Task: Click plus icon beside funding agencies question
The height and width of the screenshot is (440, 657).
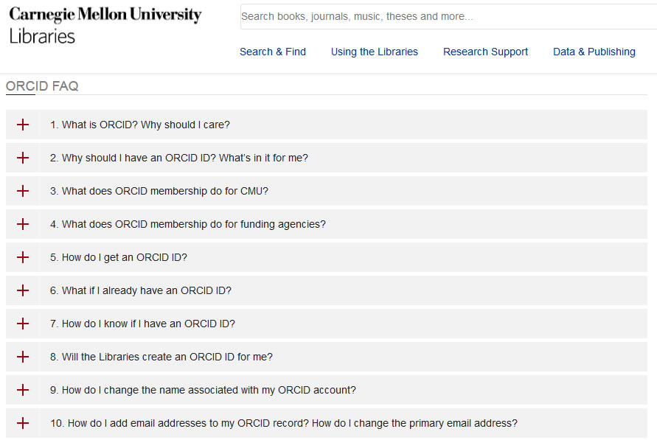Action: tap(23, 224)
